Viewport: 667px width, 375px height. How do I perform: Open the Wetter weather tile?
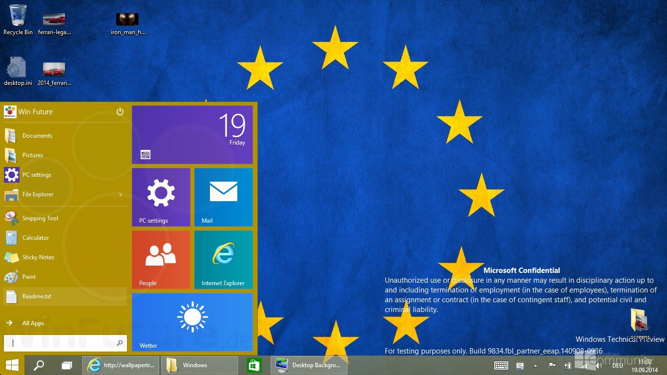point(192,322)
